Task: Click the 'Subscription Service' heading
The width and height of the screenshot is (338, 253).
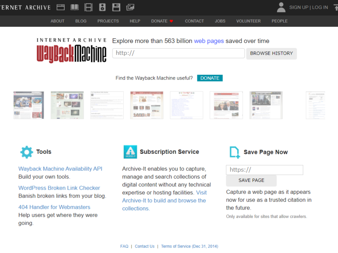Action: tap(170, 152)
